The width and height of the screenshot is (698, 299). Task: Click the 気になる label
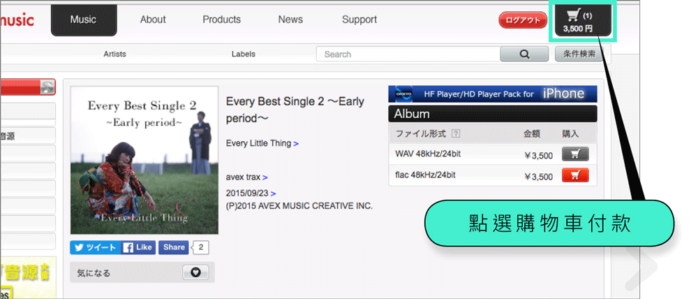pyautogui.click(x=94, y=272)
